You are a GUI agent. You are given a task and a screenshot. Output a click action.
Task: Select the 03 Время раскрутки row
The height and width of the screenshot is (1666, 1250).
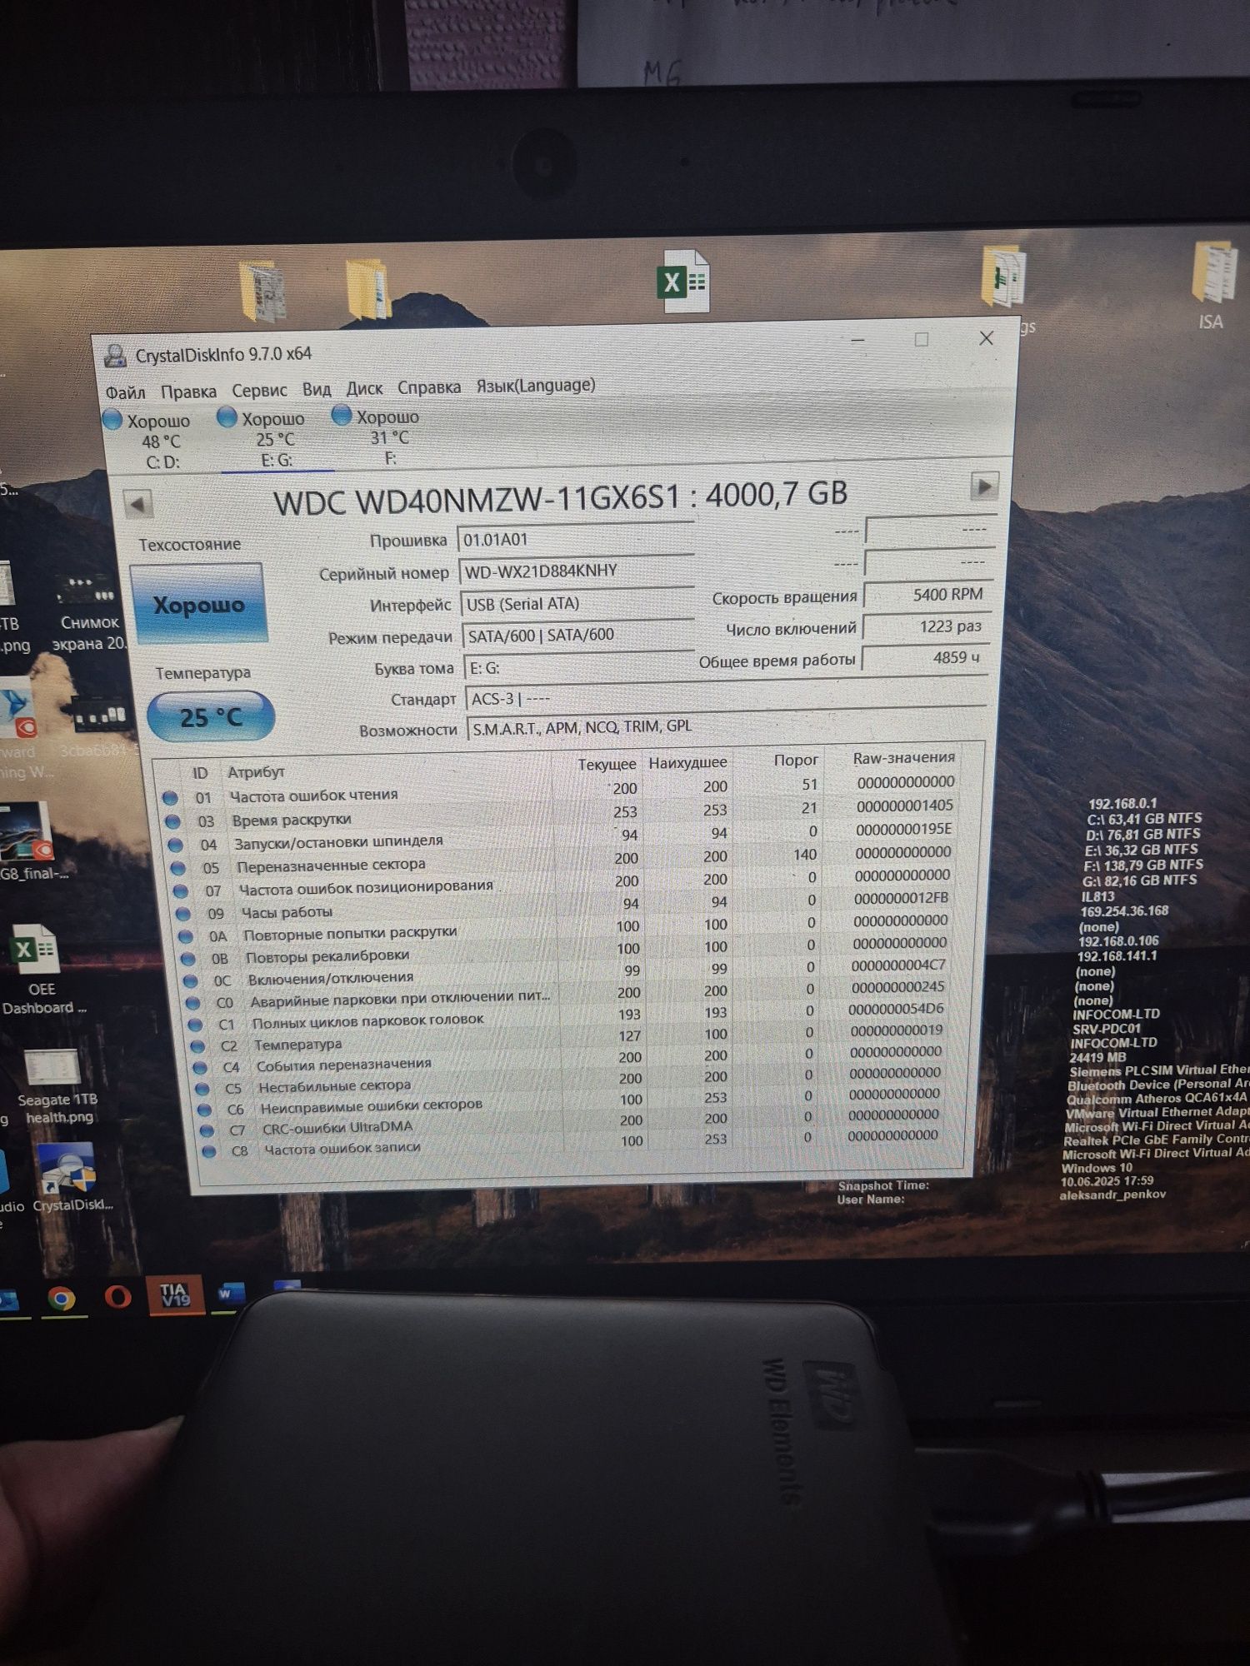tap(559, 813)
